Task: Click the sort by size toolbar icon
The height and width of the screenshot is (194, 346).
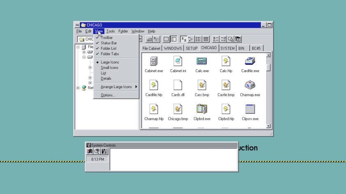Action: (230, 39)
